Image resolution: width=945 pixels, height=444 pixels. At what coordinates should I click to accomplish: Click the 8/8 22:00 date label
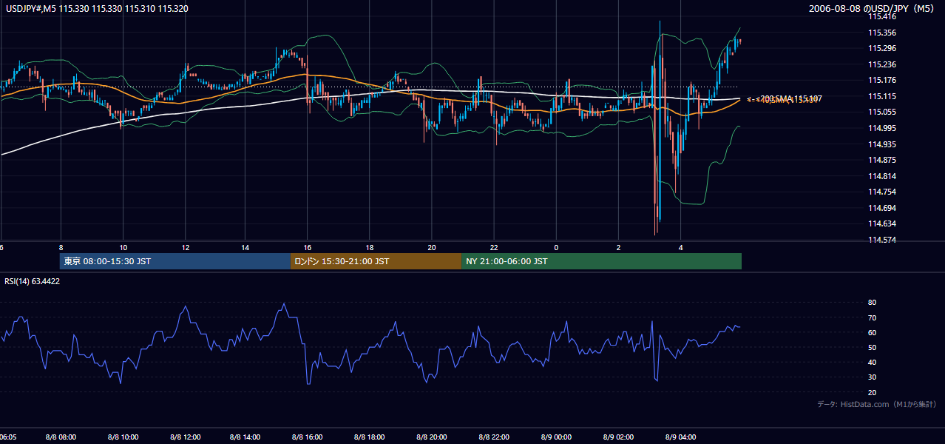pyautogui.click(x=494, y=437)
